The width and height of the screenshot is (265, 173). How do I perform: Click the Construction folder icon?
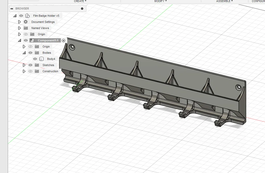click(x=37, y=71)
